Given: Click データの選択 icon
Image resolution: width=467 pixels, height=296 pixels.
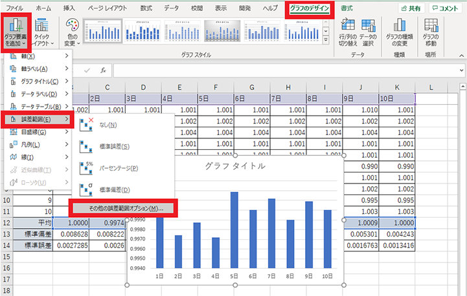Looking at the screenshot, I should [x=368, y=25].
